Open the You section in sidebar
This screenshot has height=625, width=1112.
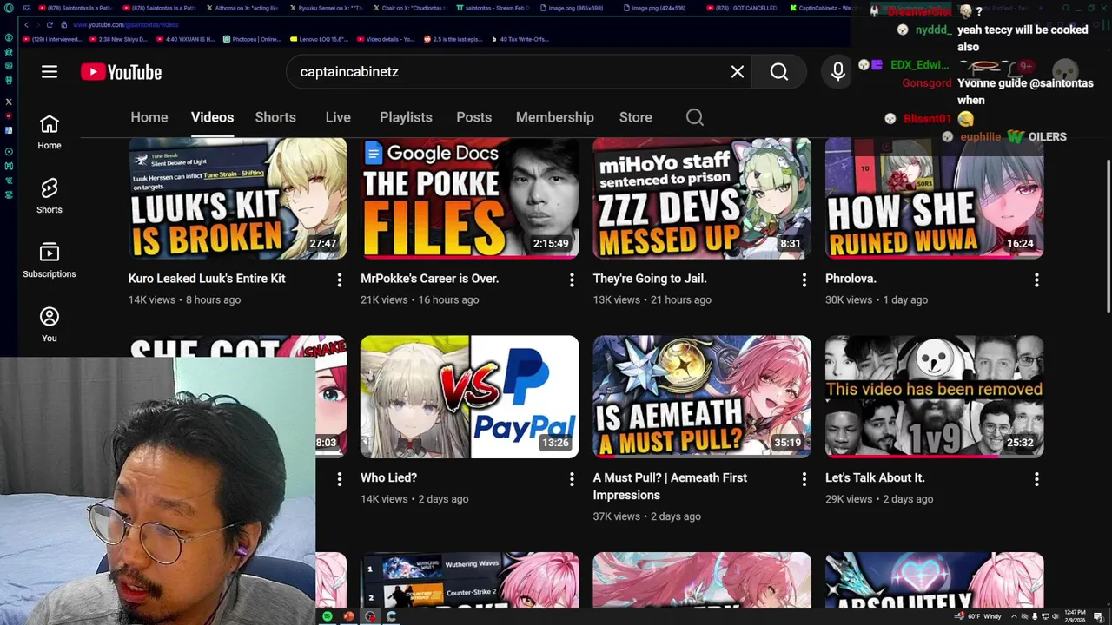pyautogui.click(x=50, y=325)
